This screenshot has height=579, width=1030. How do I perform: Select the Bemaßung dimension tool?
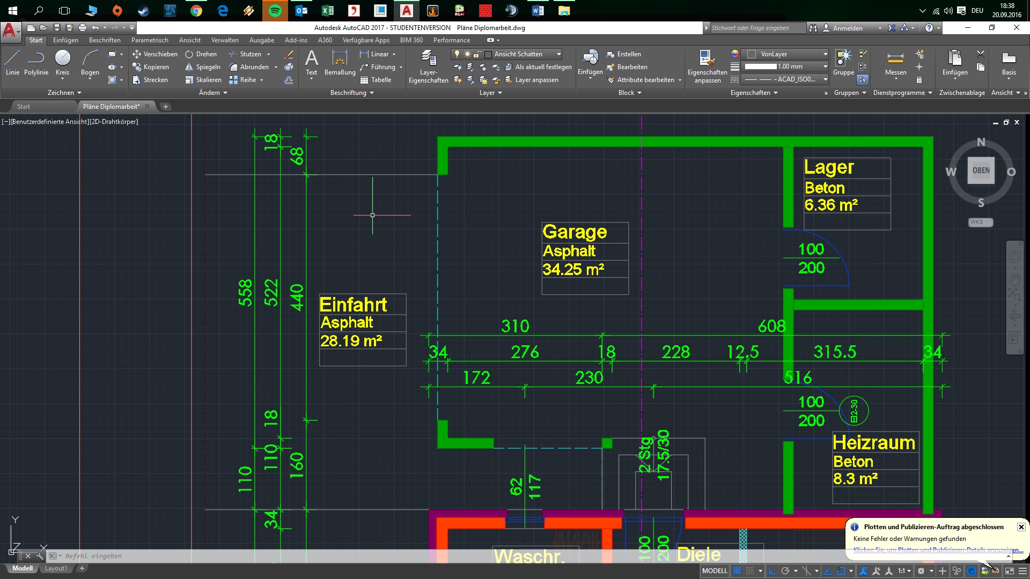(340, 63)
